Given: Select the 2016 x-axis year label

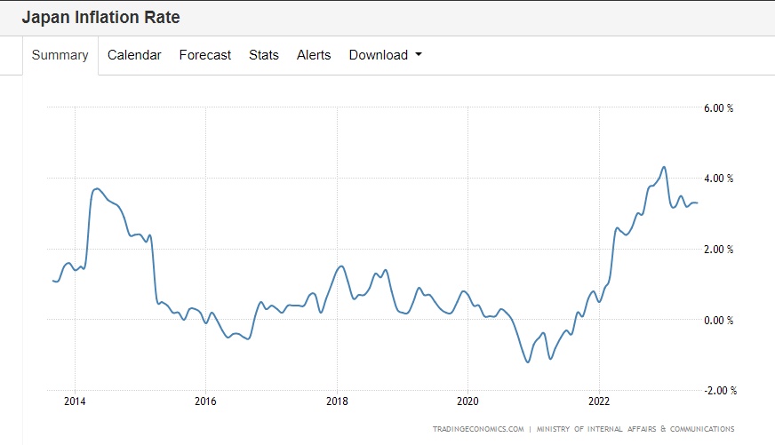Looking at the screenshot, I should (x=205, y=400).
